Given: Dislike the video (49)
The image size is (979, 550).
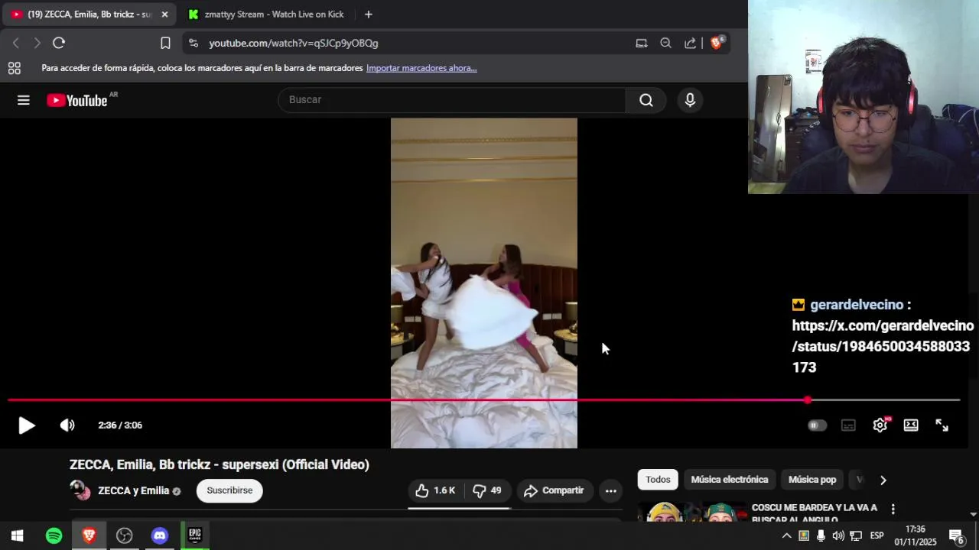Looking at the screenshot, I should click(x=486, y=490).
